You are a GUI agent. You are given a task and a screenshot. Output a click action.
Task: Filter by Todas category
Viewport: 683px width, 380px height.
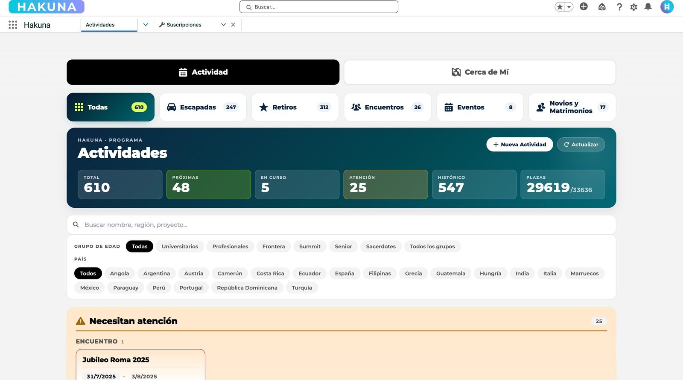(111, 107)
